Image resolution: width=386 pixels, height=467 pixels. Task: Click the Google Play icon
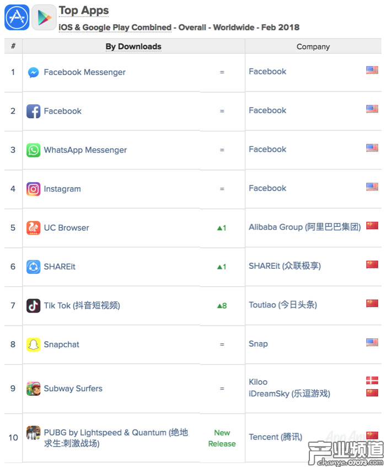coord(44,17)
